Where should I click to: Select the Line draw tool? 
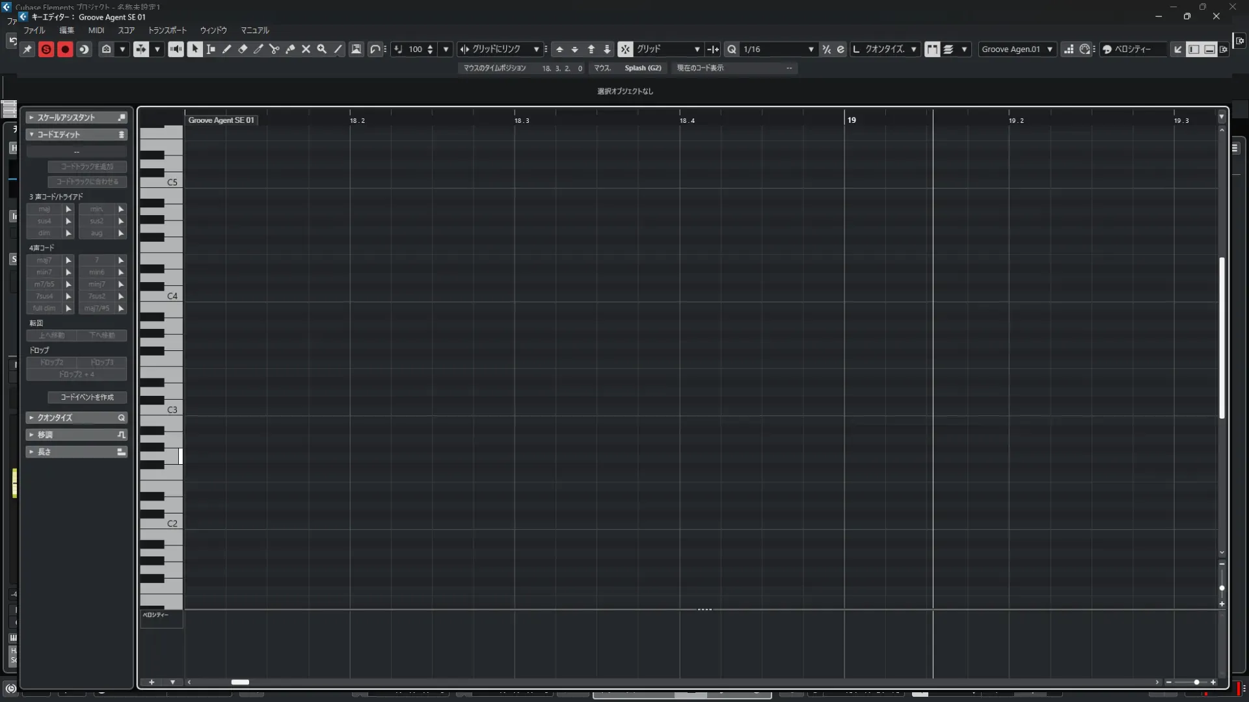click(338, 49)
